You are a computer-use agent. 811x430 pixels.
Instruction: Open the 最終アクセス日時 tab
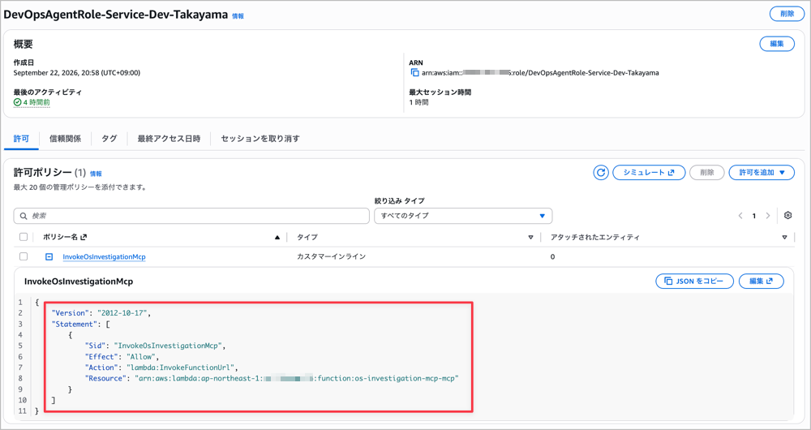coord(169,139)
